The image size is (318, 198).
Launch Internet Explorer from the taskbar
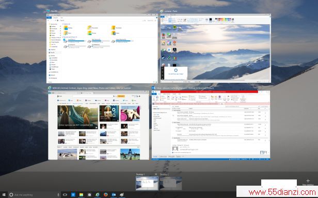(98, 195)
